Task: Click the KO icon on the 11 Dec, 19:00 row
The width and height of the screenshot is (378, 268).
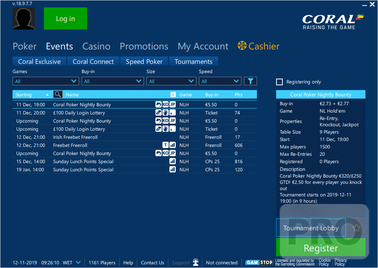Action: (165, 104)
